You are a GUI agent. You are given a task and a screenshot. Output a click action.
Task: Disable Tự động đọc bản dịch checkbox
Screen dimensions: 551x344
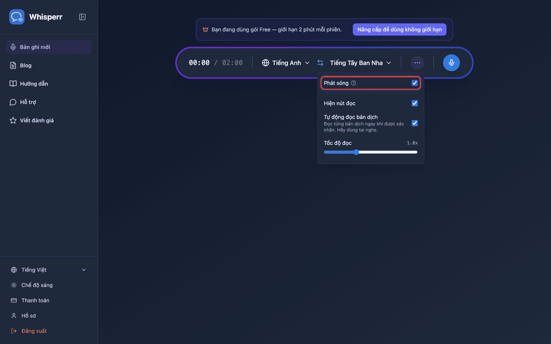[415, 123]
